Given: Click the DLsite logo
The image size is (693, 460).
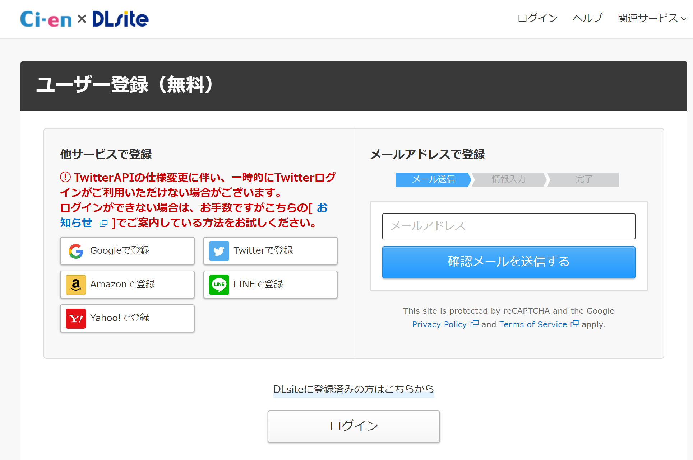Looking at the screenshot, I should (x=120, y=19).
